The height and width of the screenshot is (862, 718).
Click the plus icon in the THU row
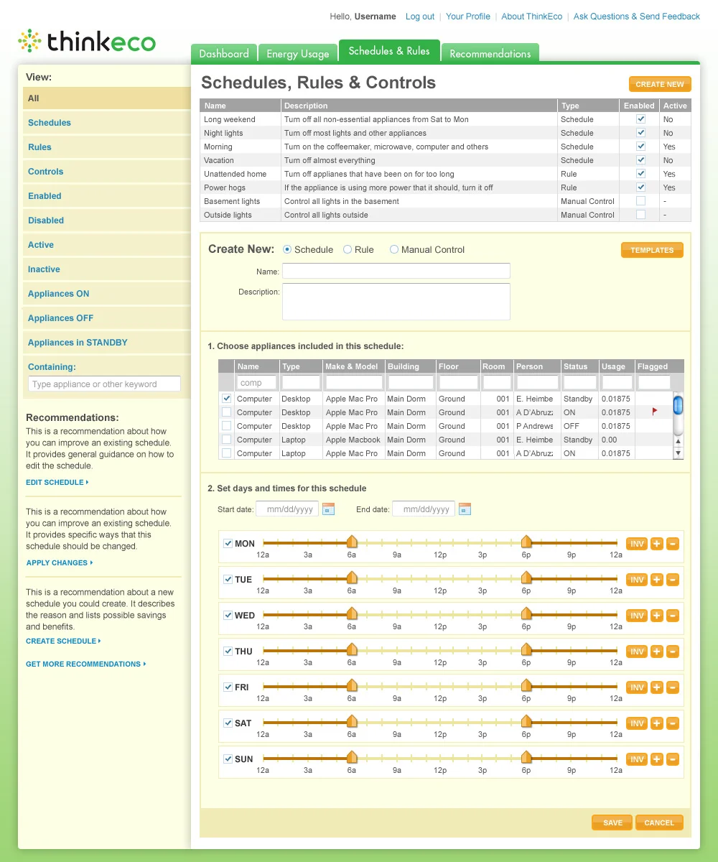pos(656,652)
